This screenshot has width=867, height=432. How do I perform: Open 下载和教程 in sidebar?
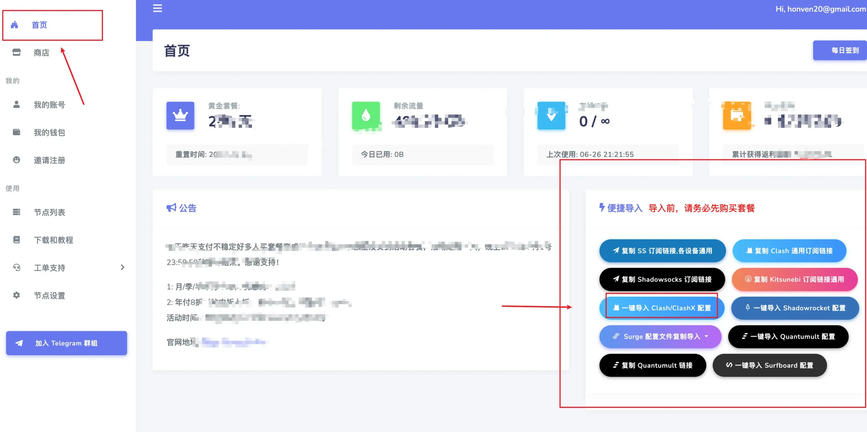pos(53,240)
